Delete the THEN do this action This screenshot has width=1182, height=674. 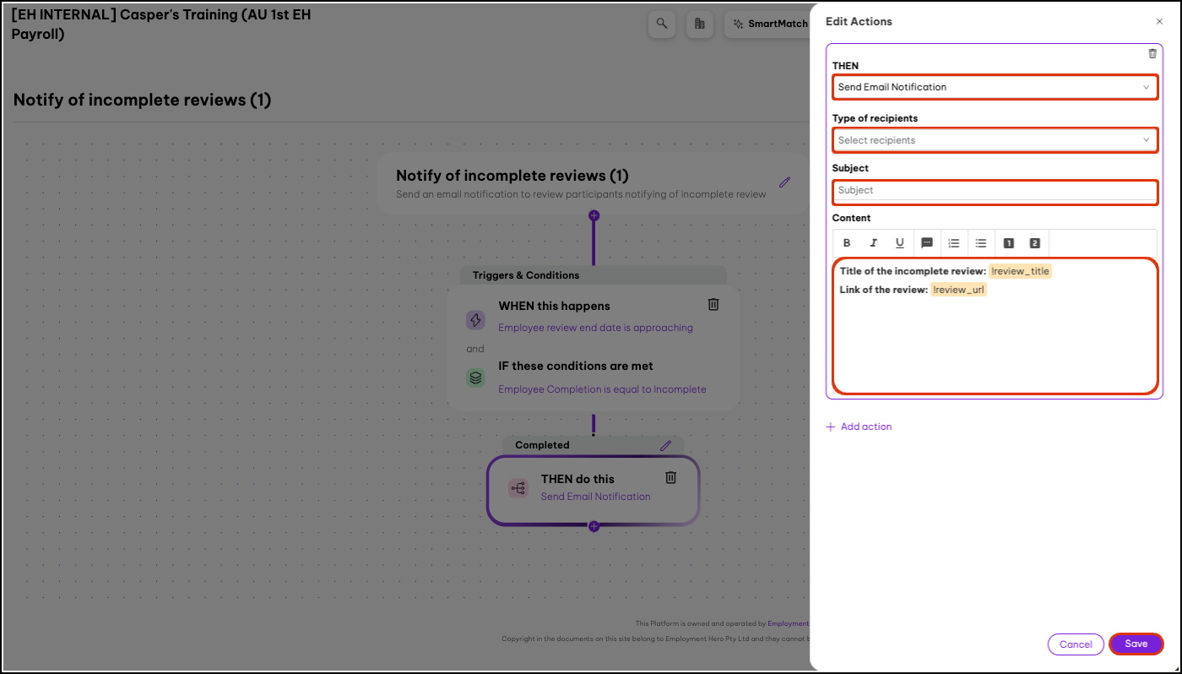pos(671,477)
